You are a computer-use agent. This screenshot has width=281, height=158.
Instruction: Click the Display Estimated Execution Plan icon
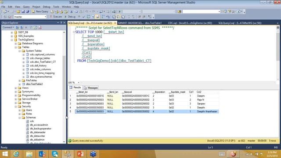pyautogui.click(x=88, y=17)
